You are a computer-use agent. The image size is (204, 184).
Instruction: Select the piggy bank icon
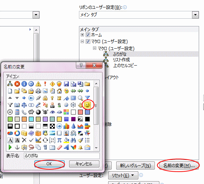(31, 112)
